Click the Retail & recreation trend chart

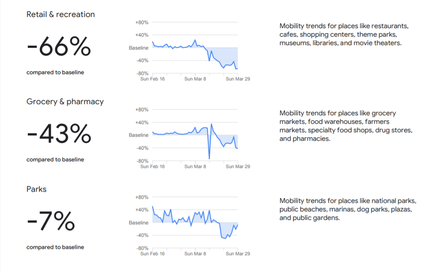tap(195, 48)
